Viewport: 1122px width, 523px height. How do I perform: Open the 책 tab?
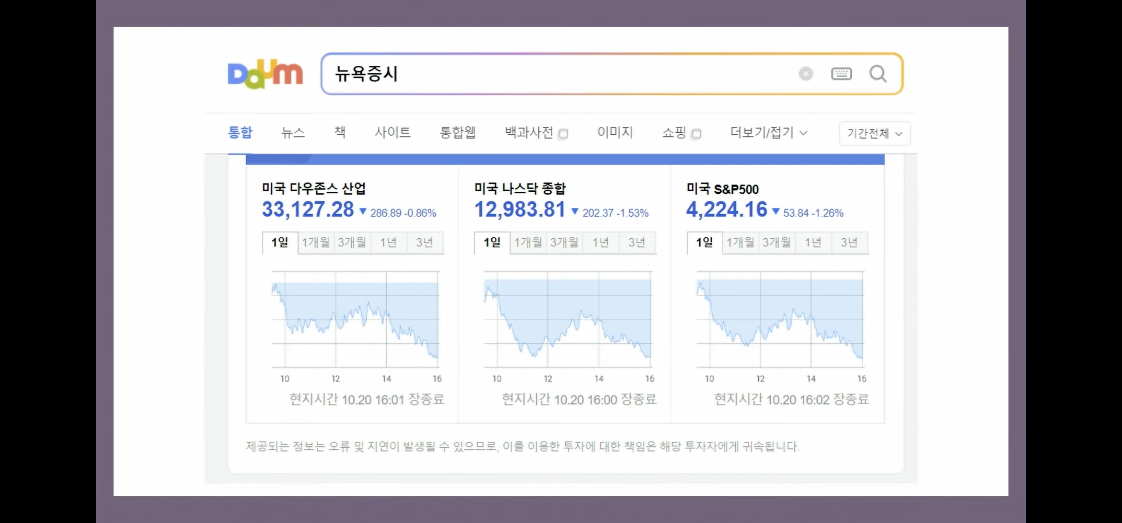coord(340,132)
